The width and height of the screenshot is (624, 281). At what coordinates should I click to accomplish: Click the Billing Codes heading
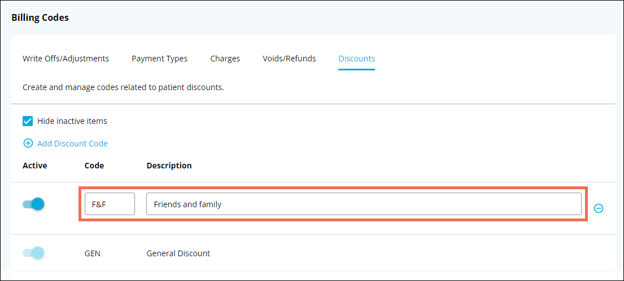pos(40,18)
